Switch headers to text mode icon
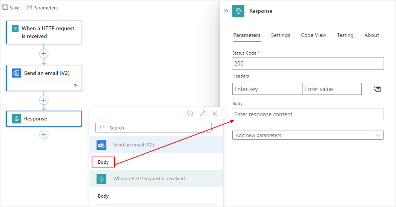The image size is (396, 207). click(377, 89)
